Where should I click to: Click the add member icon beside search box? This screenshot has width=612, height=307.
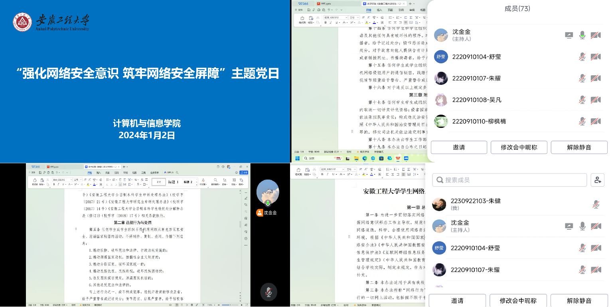tap(597, 180)
